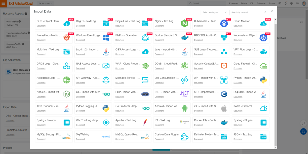
Task: Select the Custom Data Plug-in puzzle icon
Action: click(x=185, y=136)
